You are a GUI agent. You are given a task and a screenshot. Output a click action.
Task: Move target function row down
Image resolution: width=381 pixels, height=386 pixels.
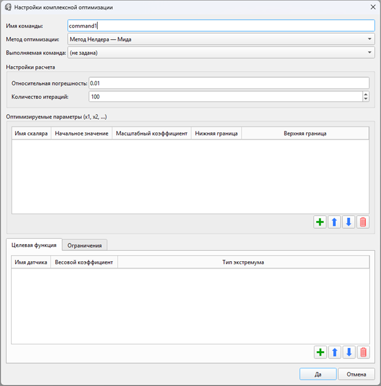[x=349, y=352]
